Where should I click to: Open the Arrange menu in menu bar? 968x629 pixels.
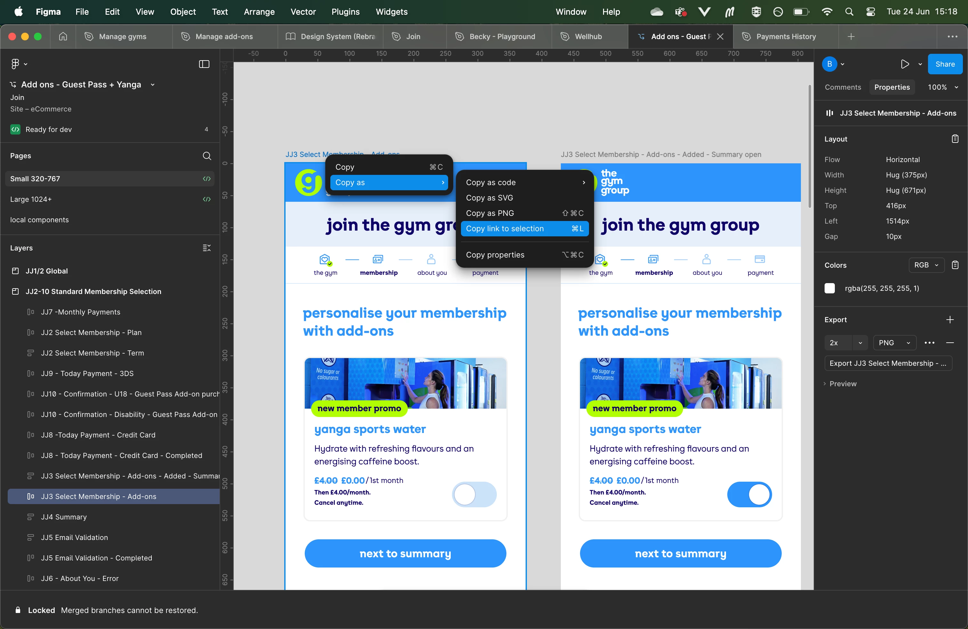[x=259, y=12]
